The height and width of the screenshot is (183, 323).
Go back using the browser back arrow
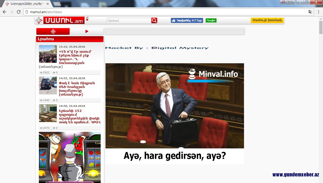tap(5, 12)
